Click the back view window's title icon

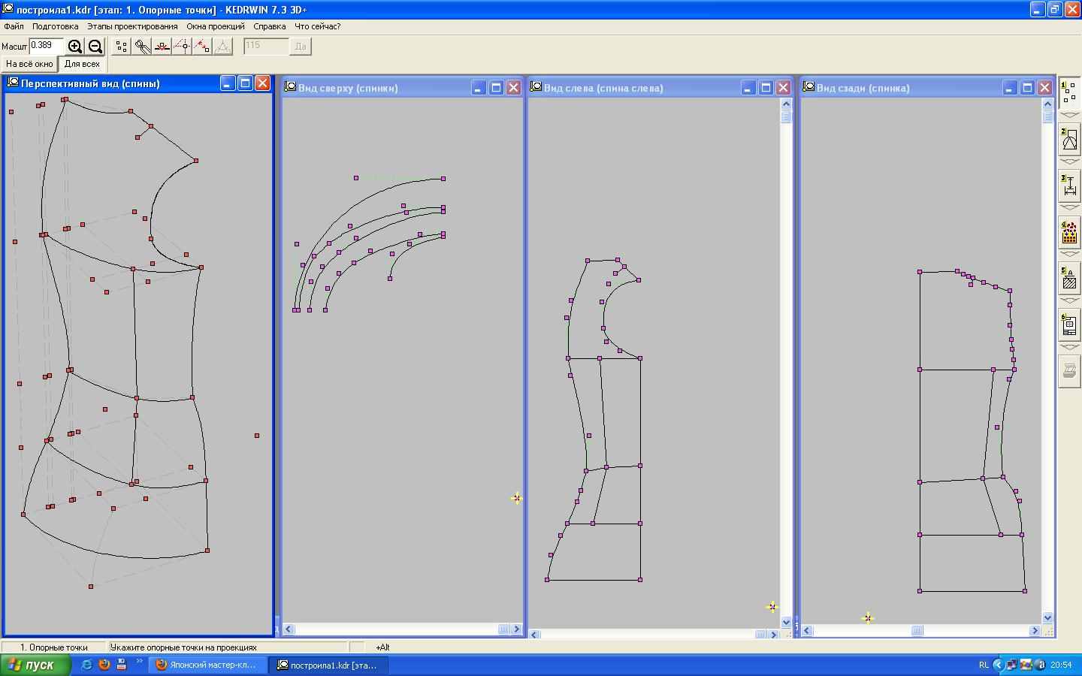808,87
